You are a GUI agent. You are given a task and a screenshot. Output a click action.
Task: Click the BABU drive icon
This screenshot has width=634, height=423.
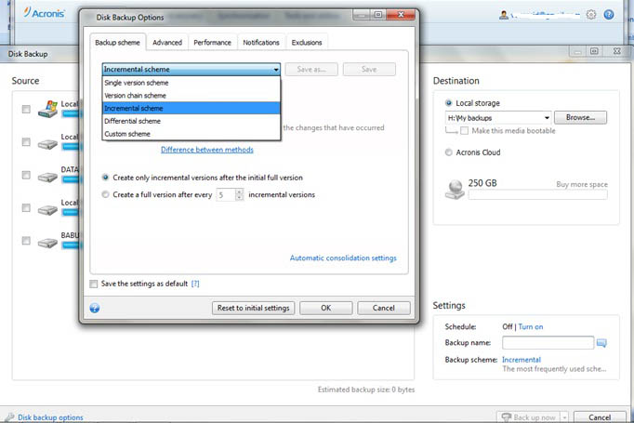coord(47,243)
